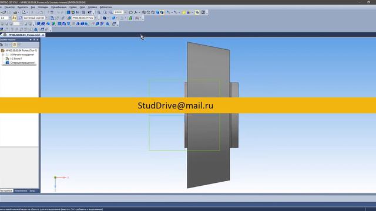Select Начало координат in the model tree
The height and width of the screenshot is (211, 376).
(22, 55)
